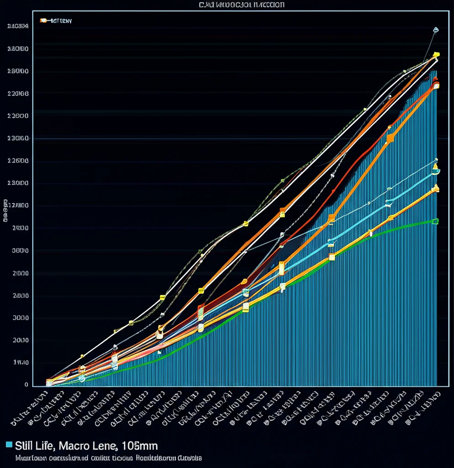Click the orange triangle endpoint above the green line
454x468 pixels.
click(436, 187)
